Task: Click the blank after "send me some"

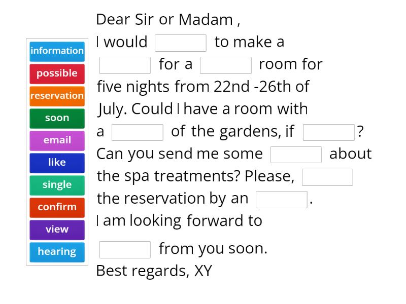Action: [296, 154]
